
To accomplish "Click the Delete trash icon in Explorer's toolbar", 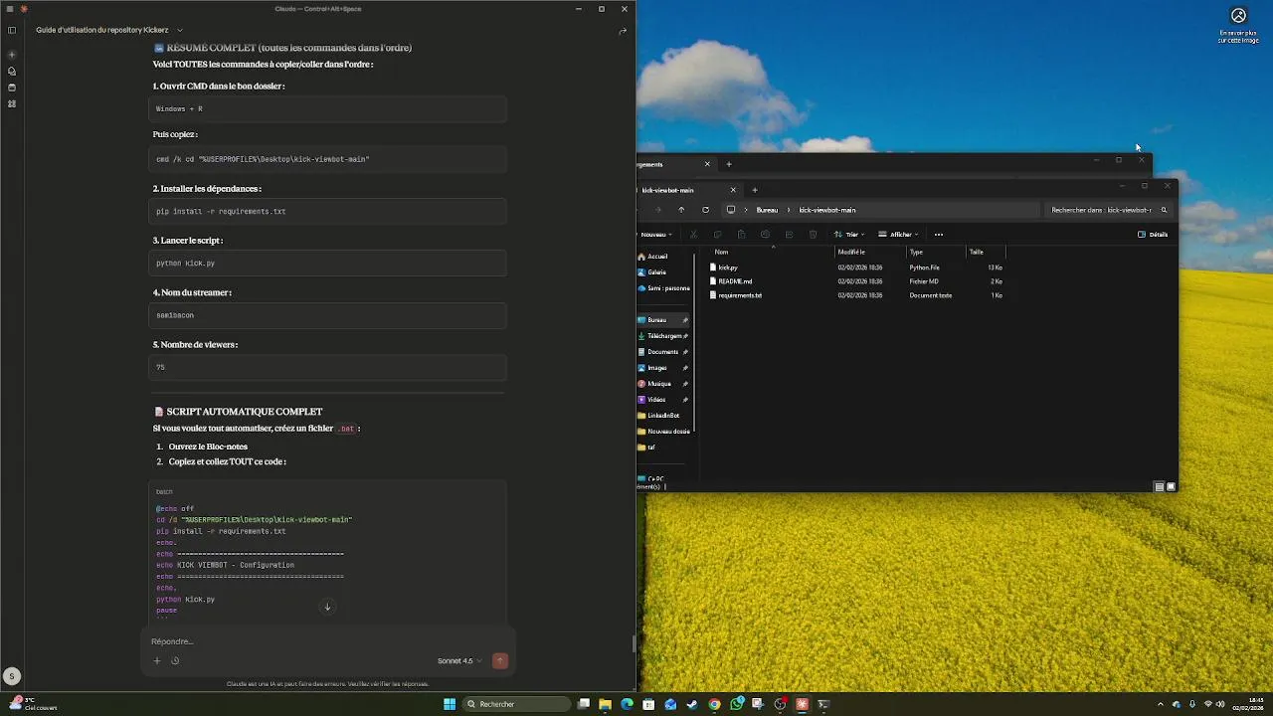I will (813, 235).
